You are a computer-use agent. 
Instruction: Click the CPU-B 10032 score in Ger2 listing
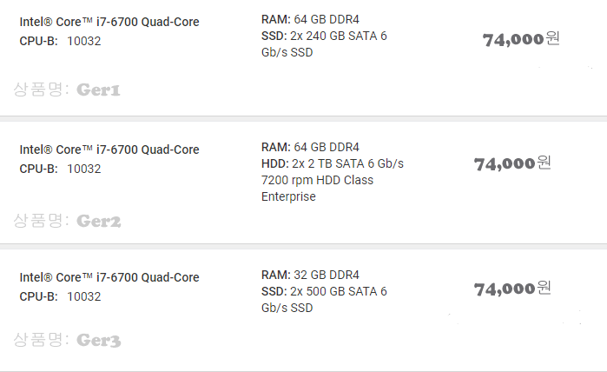click(x=61, y=169)
